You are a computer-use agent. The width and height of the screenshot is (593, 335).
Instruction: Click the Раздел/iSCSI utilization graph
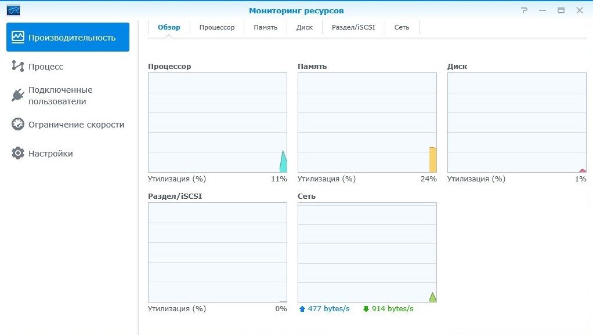click(218, 252)
